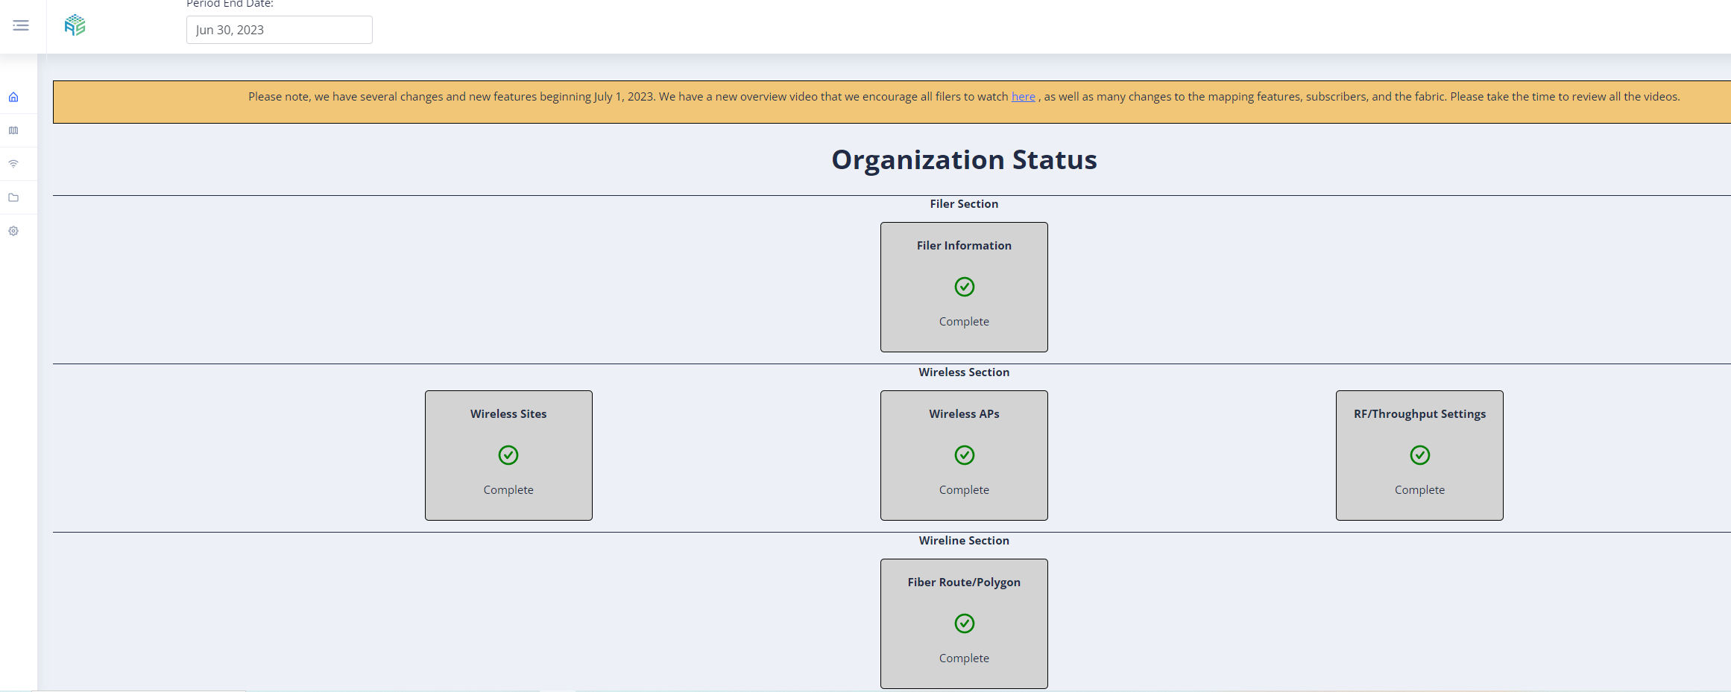Click the Filer Information checkmark icon
Viewport: 1731px width, 692px height.
tap(964, 287)
